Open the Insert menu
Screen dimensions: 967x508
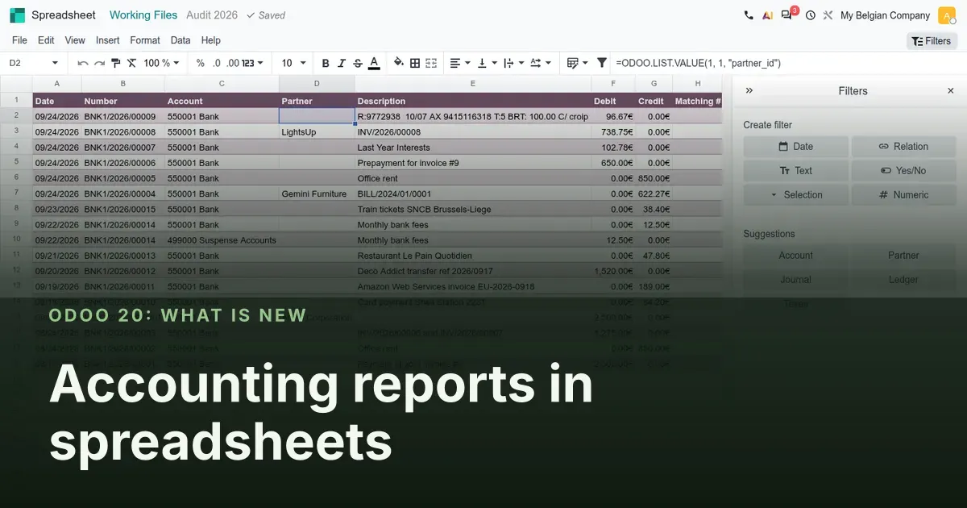point(108,40)
